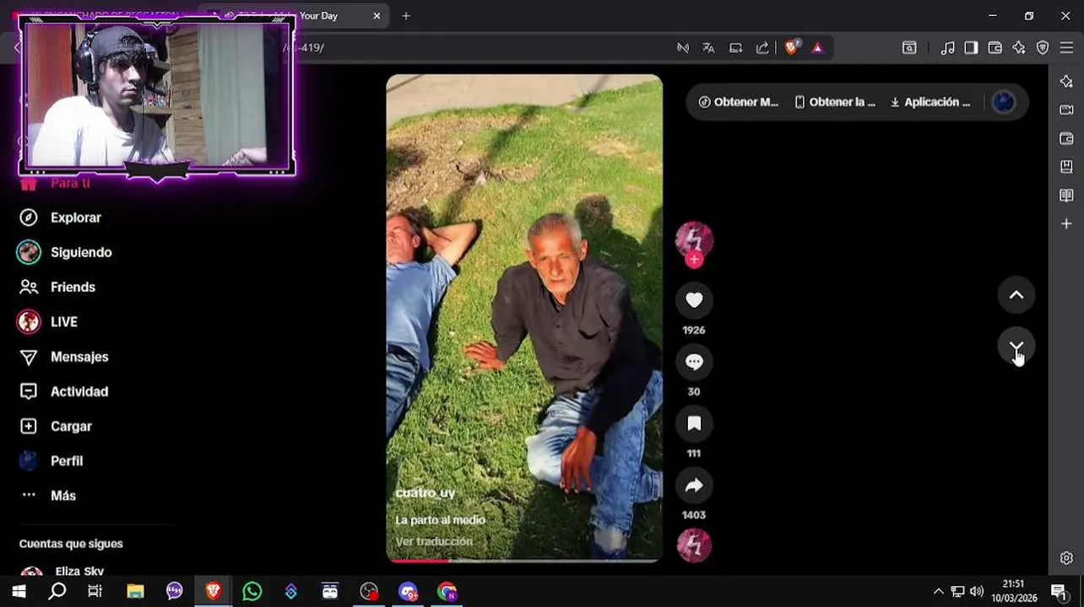Click the tab search icon in toolbar
1084x607 pixels.
(909, 48)
